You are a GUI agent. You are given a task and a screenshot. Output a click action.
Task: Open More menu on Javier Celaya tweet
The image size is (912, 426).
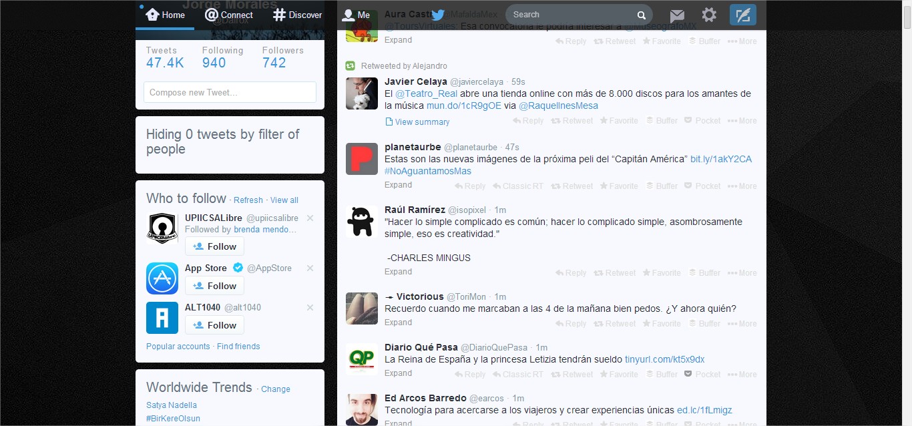(x=742, y=121)
